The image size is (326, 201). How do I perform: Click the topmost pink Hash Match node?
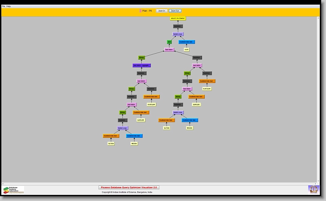(x=169, y=50)
